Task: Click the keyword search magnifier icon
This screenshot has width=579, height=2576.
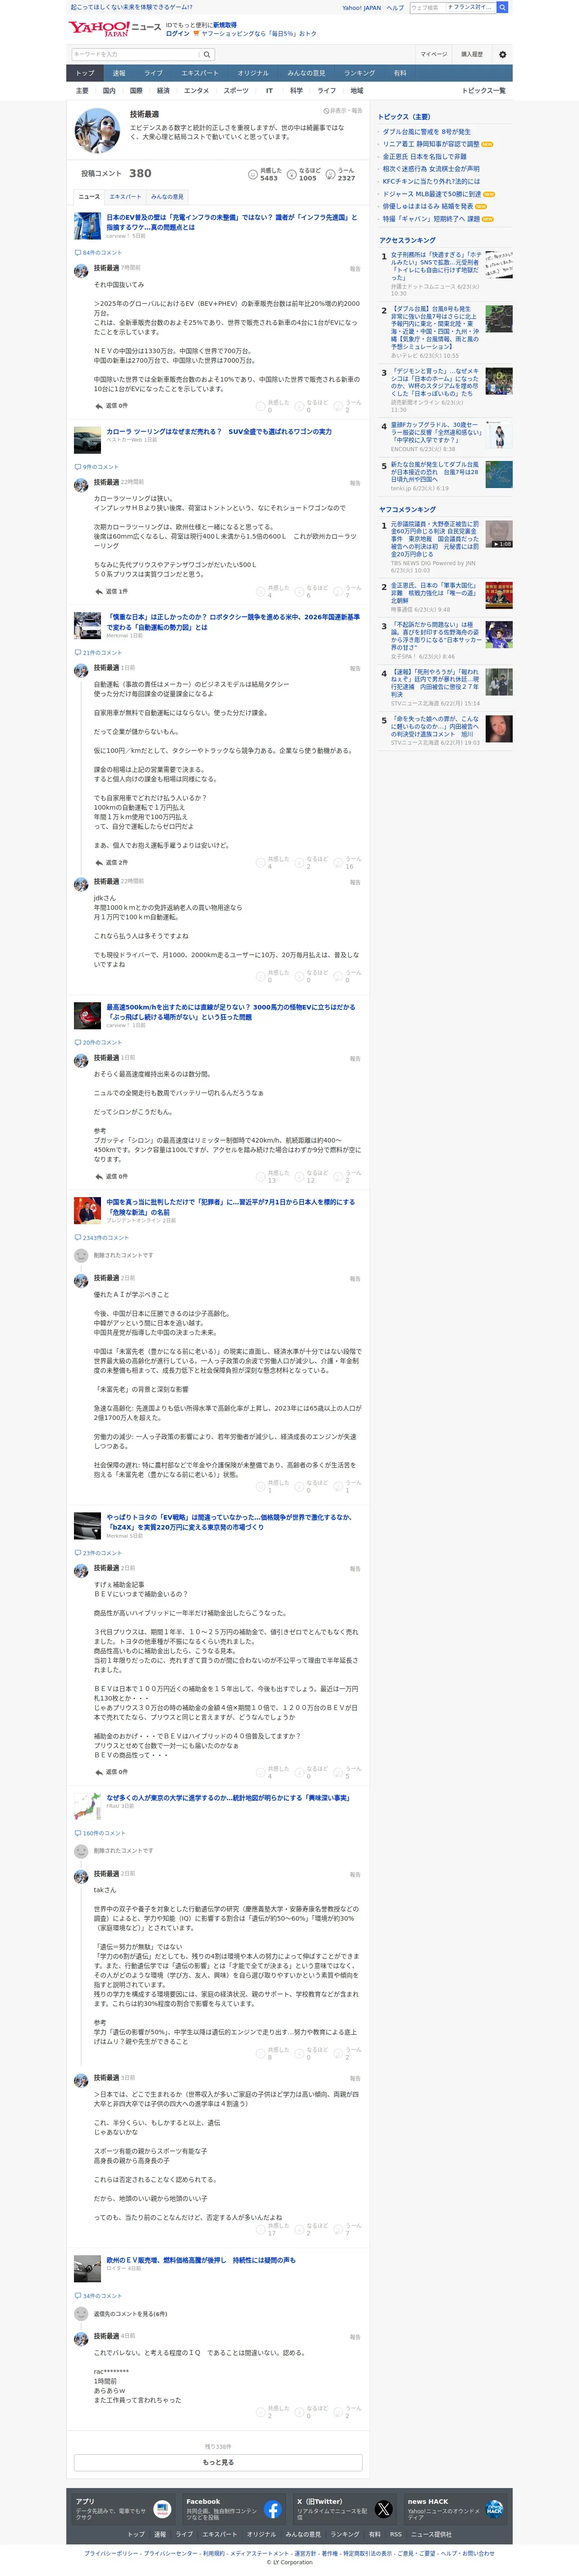Action: click(207, 54)
